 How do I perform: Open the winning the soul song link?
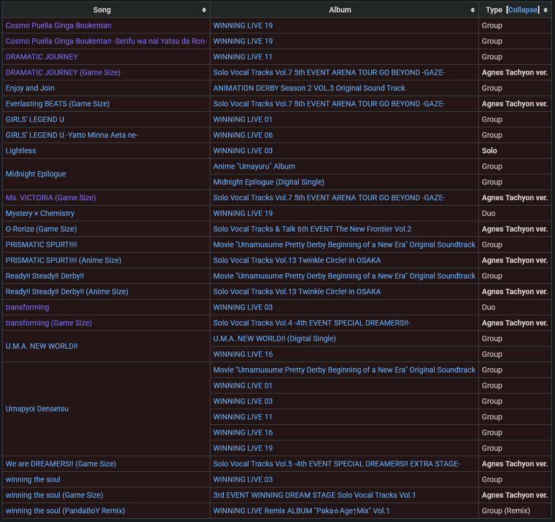point(33,479)
